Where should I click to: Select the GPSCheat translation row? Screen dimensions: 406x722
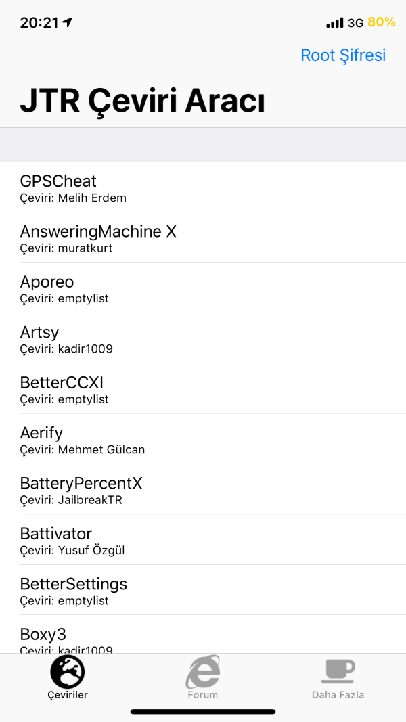[x=203, y=187]
